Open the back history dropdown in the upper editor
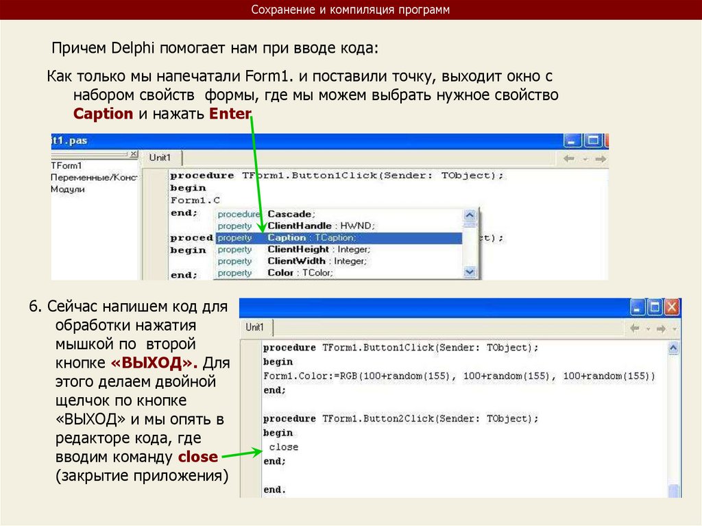The image size is (702, 526). pos(585,159)
